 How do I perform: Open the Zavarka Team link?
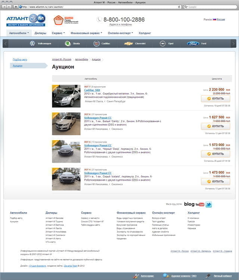[71, 266]
